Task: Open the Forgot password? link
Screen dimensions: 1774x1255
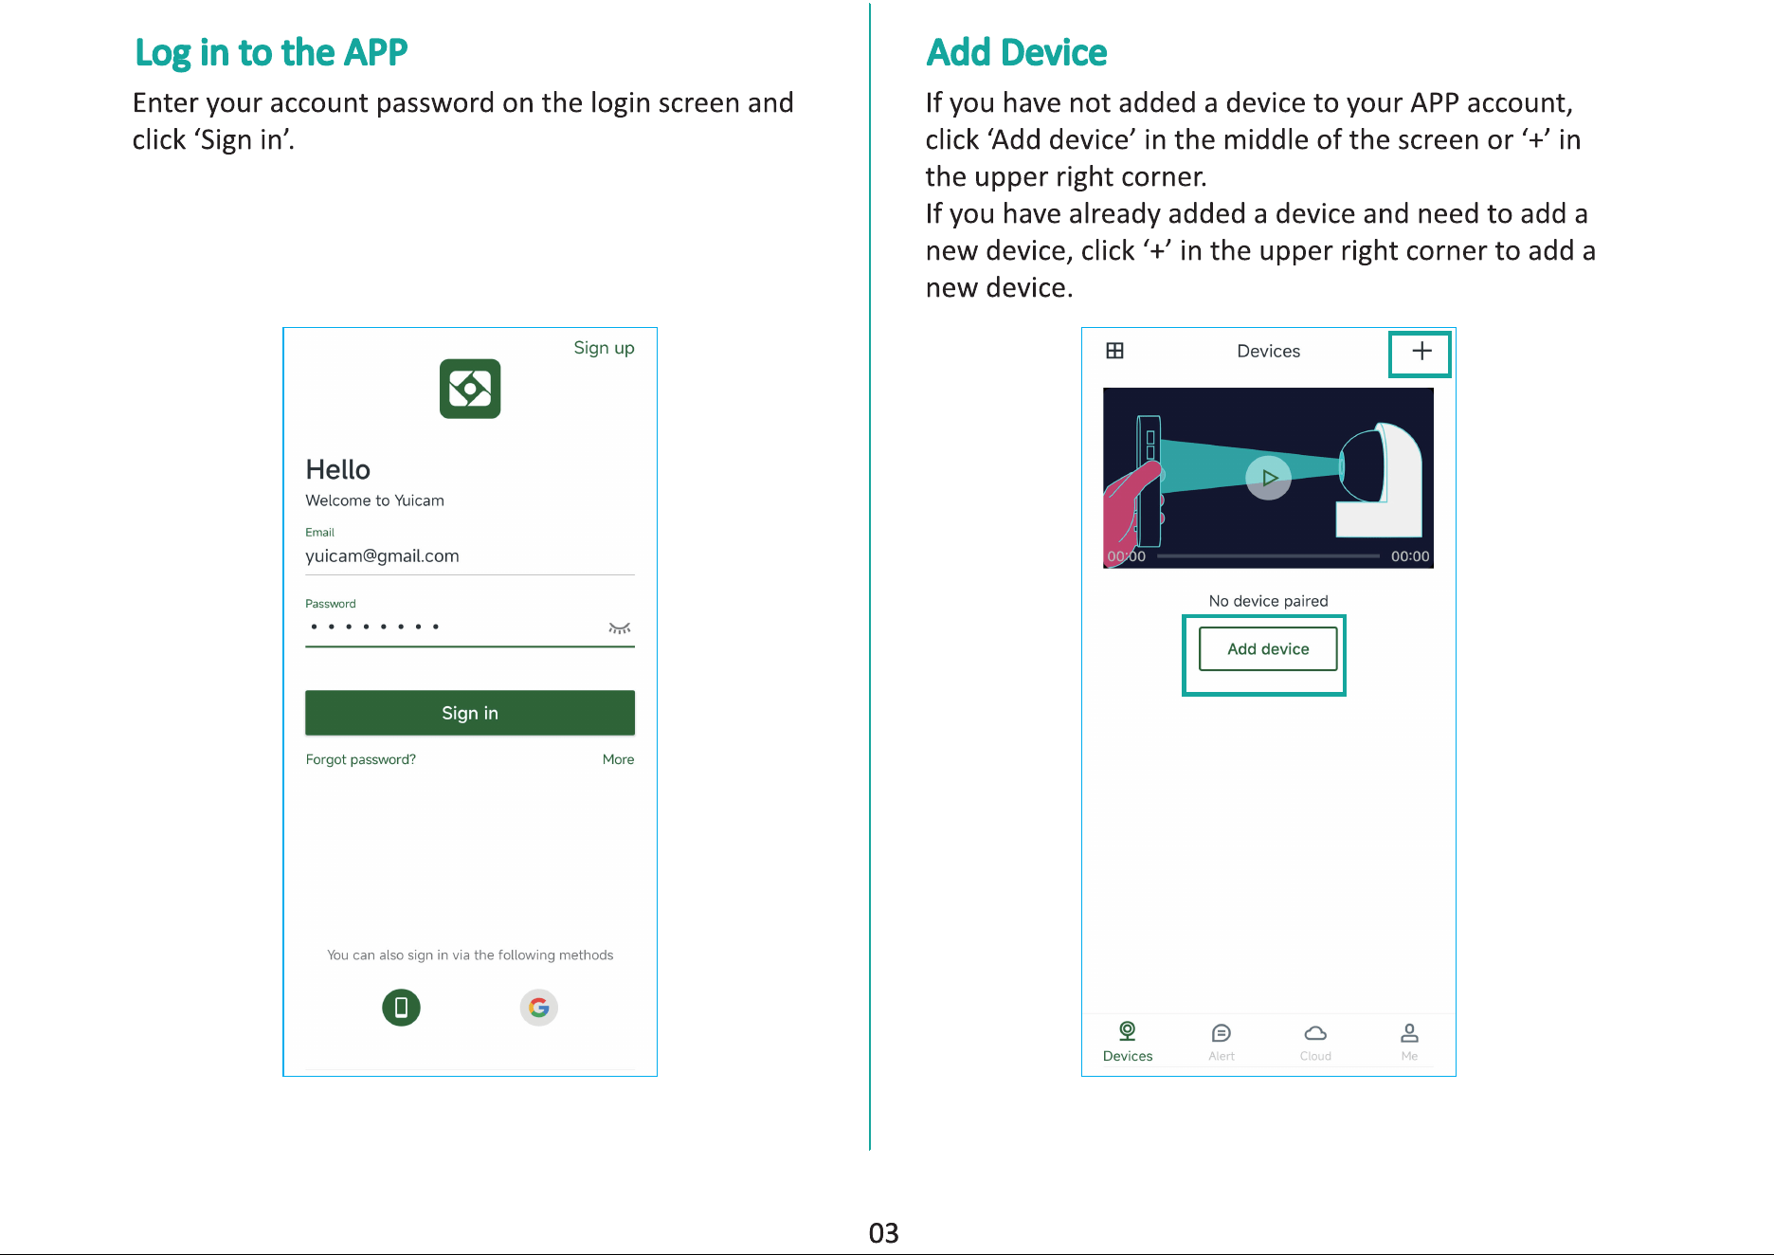Action: (360, 759)
